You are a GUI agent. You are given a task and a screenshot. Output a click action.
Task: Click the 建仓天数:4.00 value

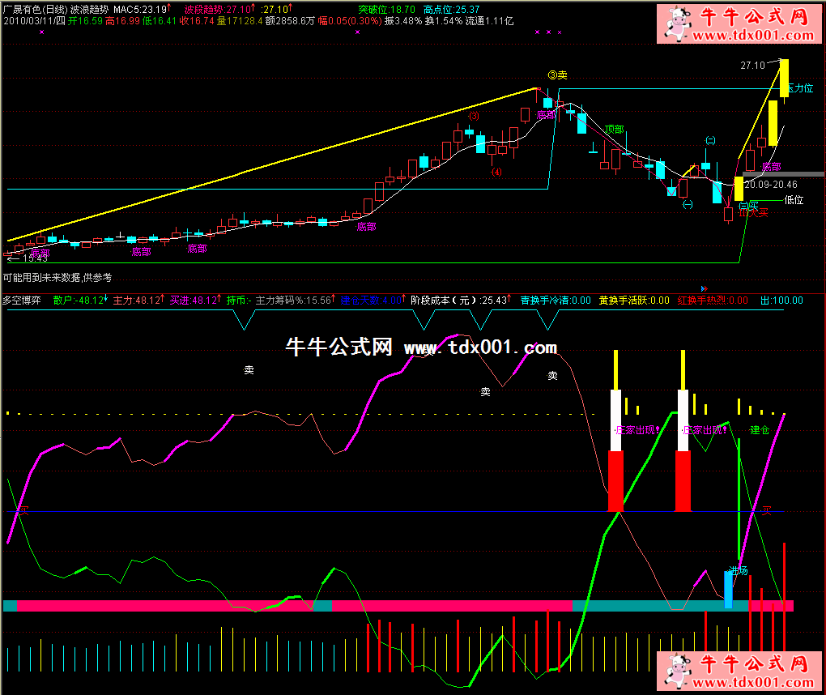click(373, 301)
